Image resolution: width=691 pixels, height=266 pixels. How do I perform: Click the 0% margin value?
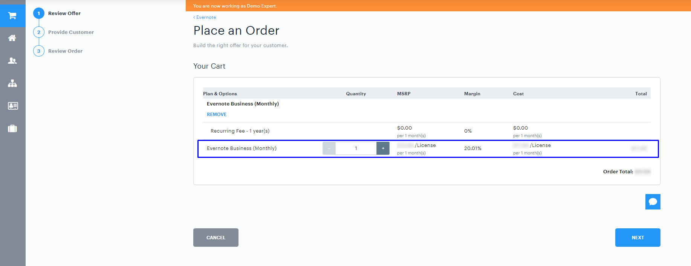(x=468, y=131)
